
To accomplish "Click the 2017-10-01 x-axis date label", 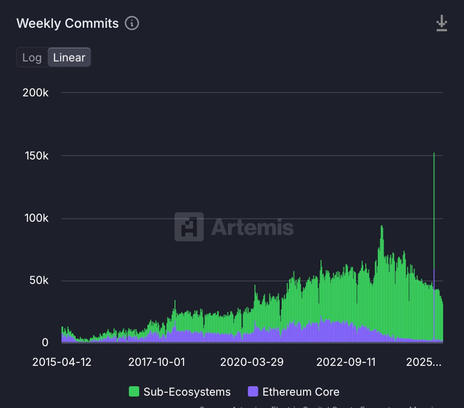I will (157, 362).
